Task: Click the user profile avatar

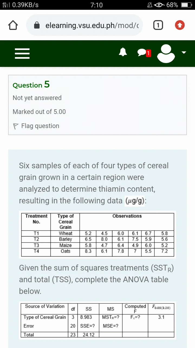Action: coord(166,53)
